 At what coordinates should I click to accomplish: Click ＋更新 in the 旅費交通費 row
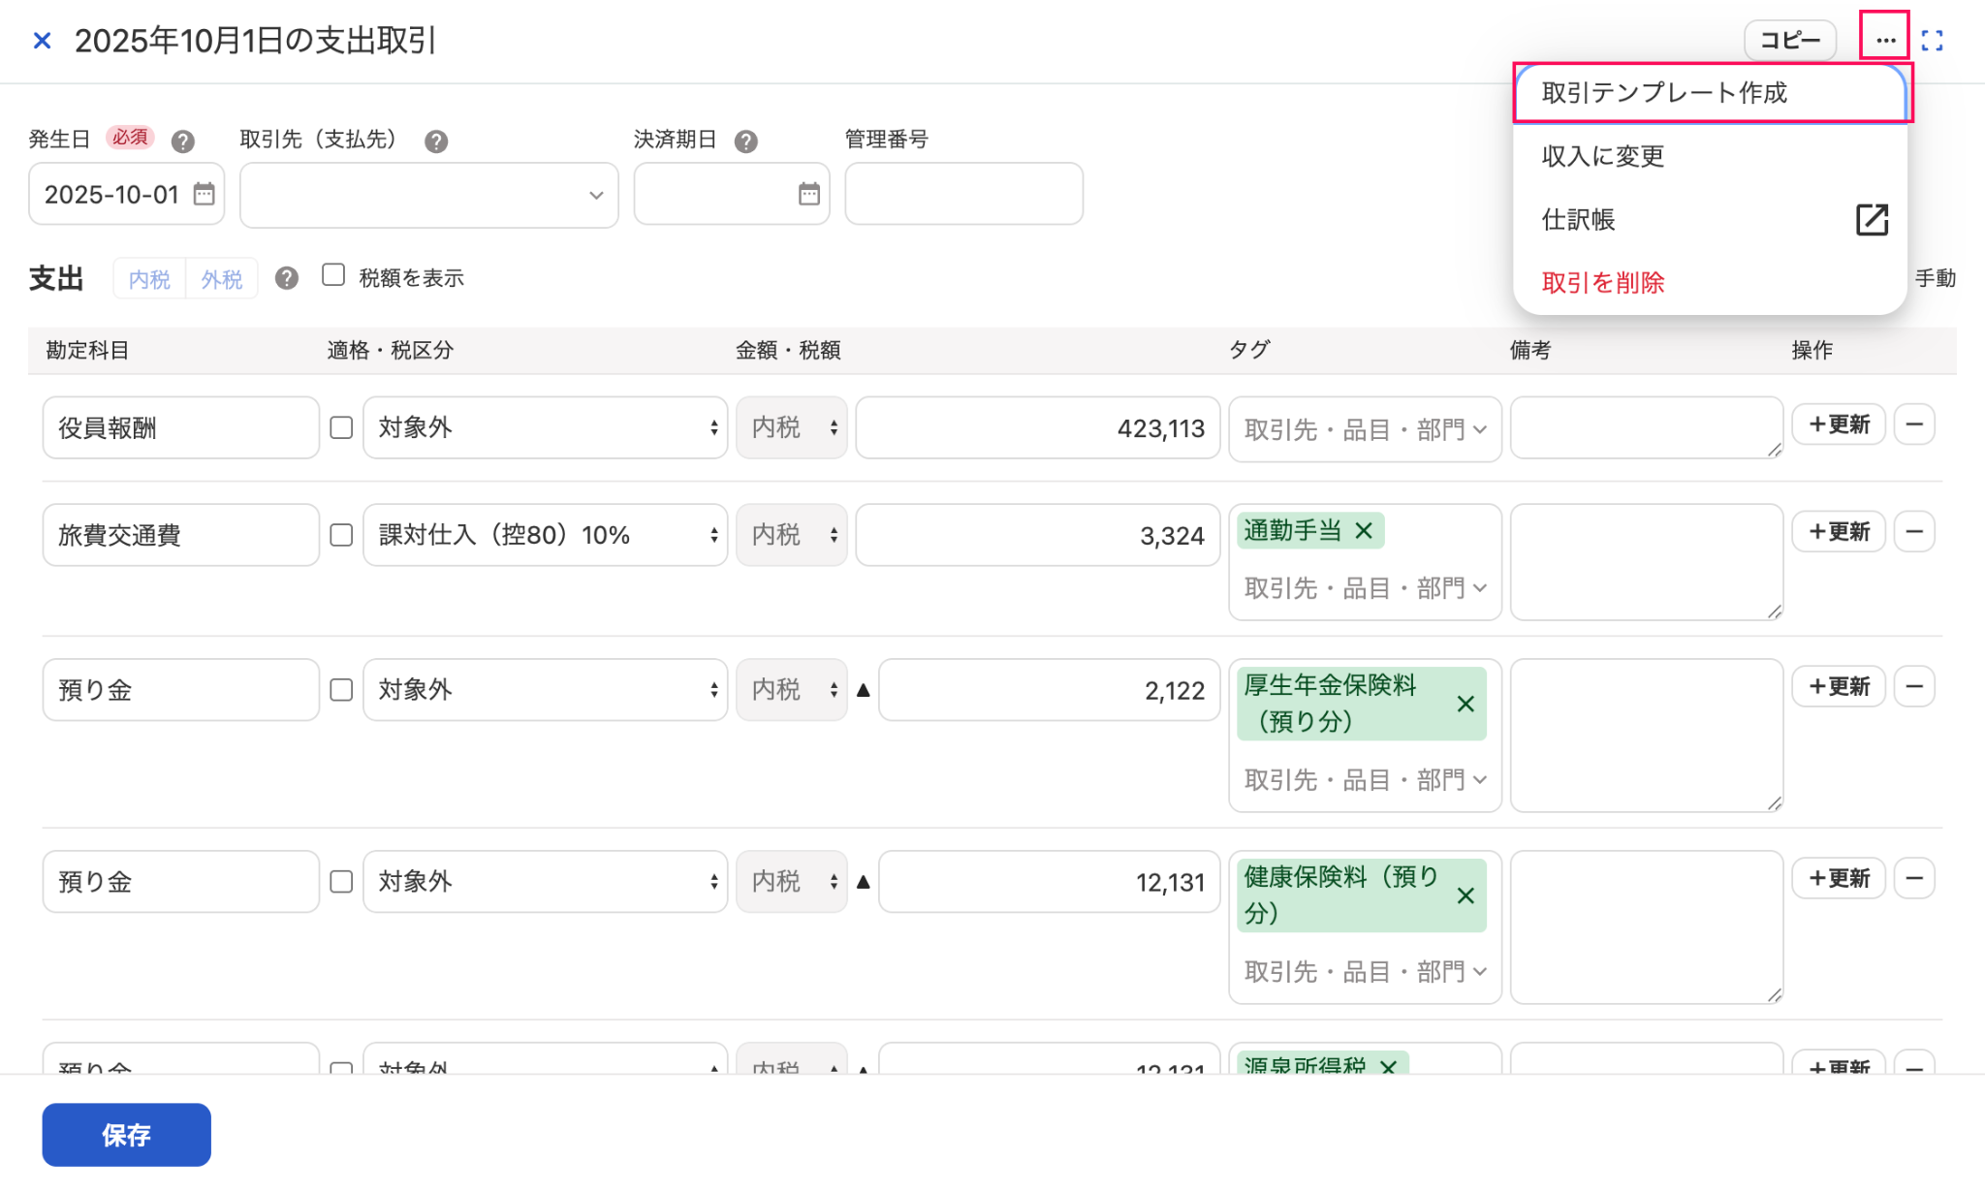tap(1839, 531)
